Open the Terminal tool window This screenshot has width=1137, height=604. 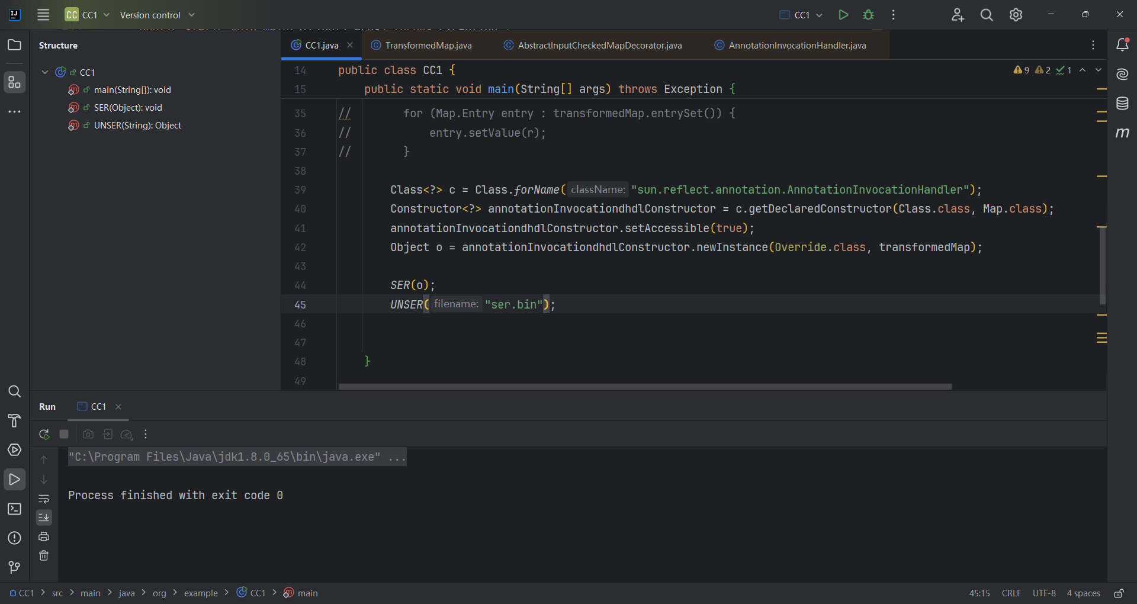click(x=14, y=509)
